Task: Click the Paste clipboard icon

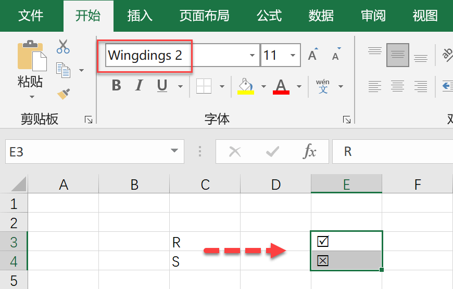Action: point(32,56)
